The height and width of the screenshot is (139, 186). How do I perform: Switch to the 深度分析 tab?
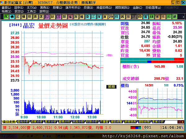tap(37, 122)
